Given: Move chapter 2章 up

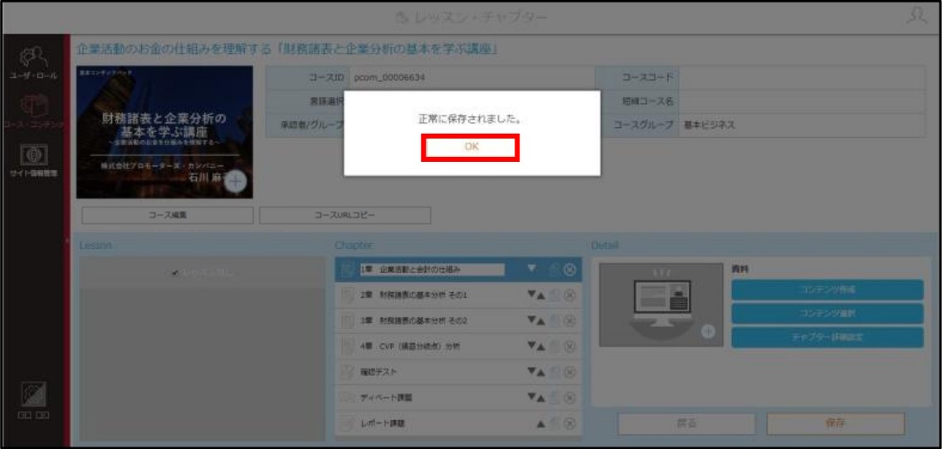Looking at the screenshot, I should point(541,295).
